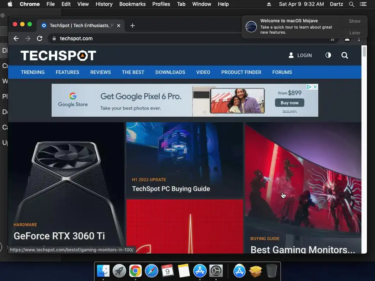Screen dimensions: 375x281
Task: Open the Apple menu
Action: click(x=10, y=4)
